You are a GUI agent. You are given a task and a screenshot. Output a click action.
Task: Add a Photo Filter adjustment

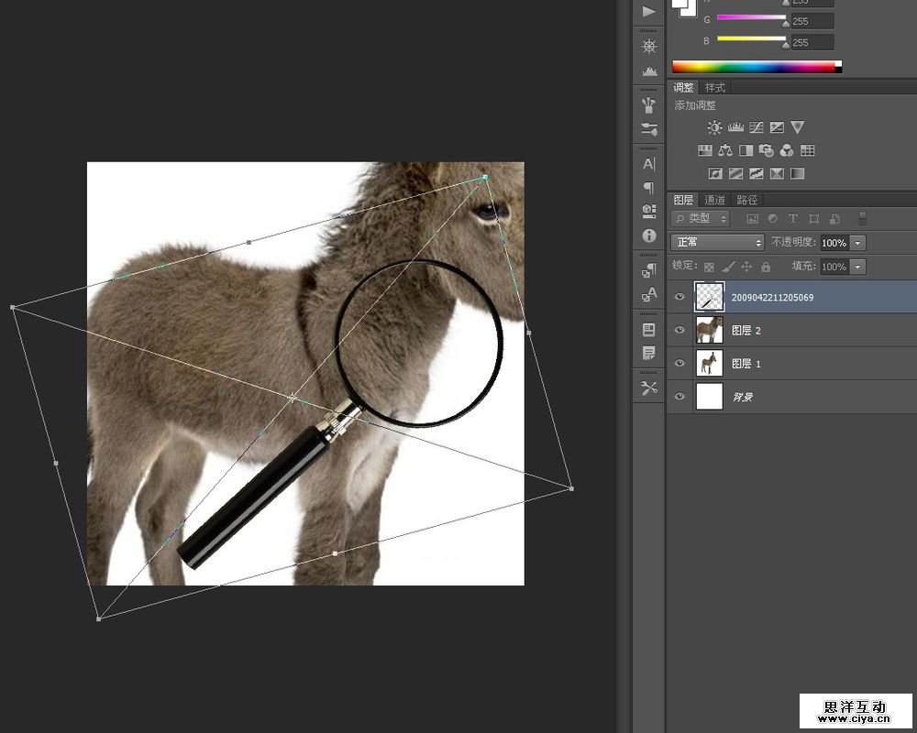pos(766,150)
